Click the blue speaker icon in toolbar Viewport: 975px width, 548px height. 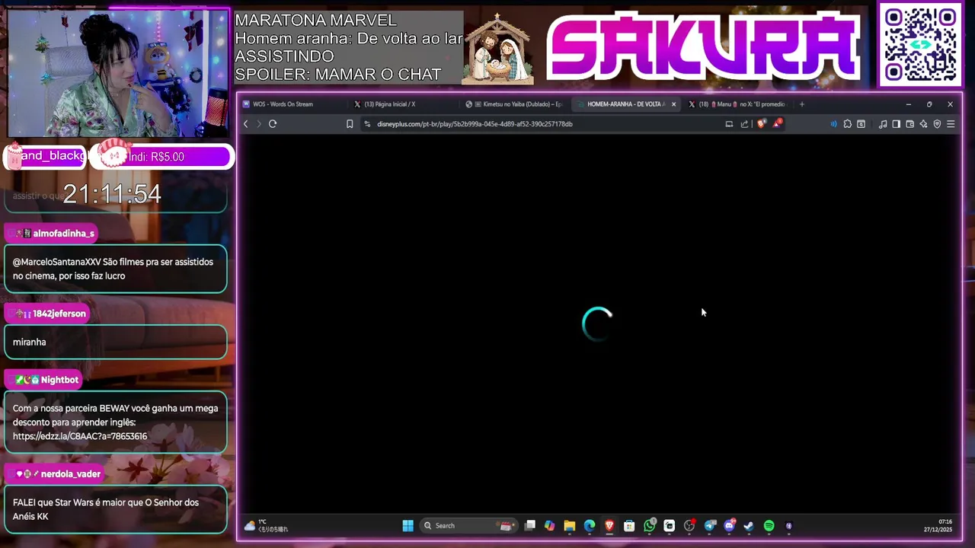click(x=833, y=124)
